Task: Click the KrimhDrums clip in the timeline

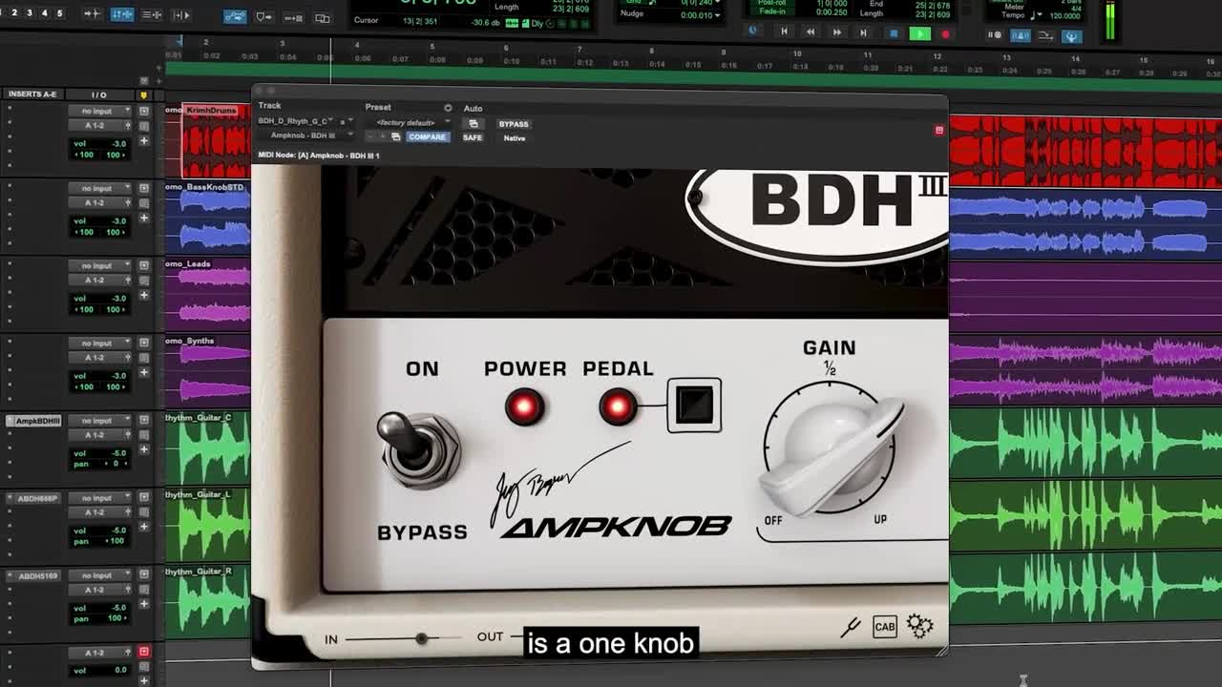Action: [x=216, y=143]
